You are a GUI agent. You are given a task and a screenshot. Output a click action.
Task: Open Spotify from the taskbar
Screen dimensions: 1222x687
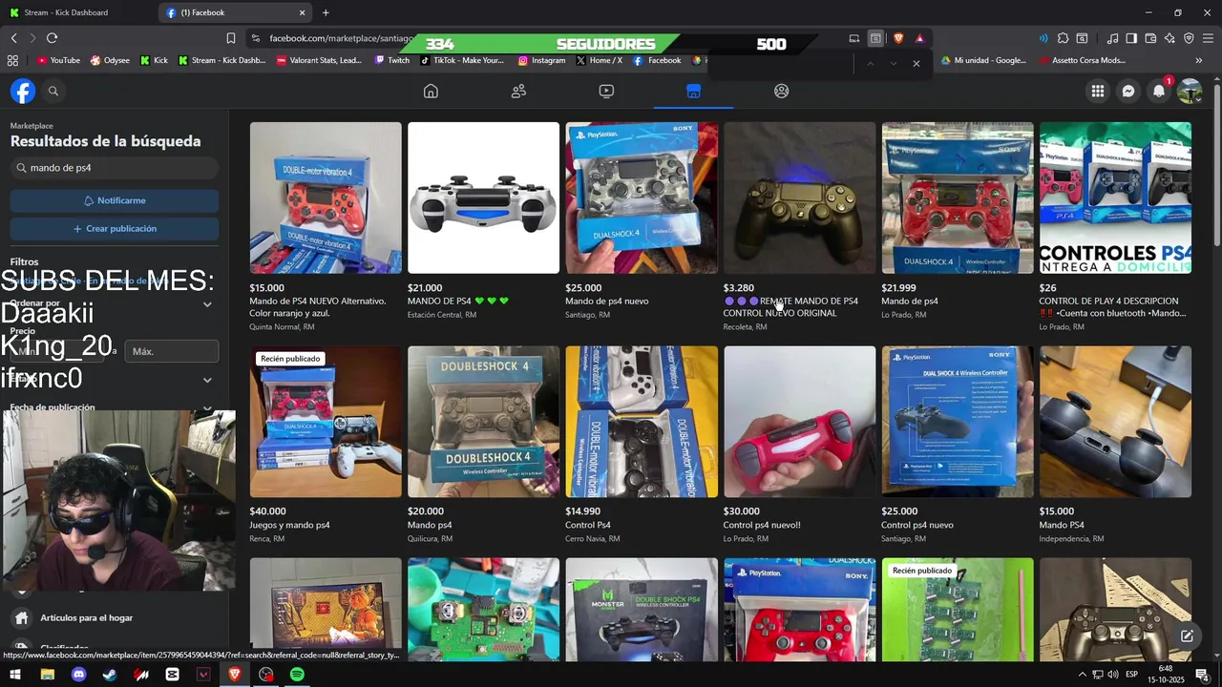click(297, 675)
